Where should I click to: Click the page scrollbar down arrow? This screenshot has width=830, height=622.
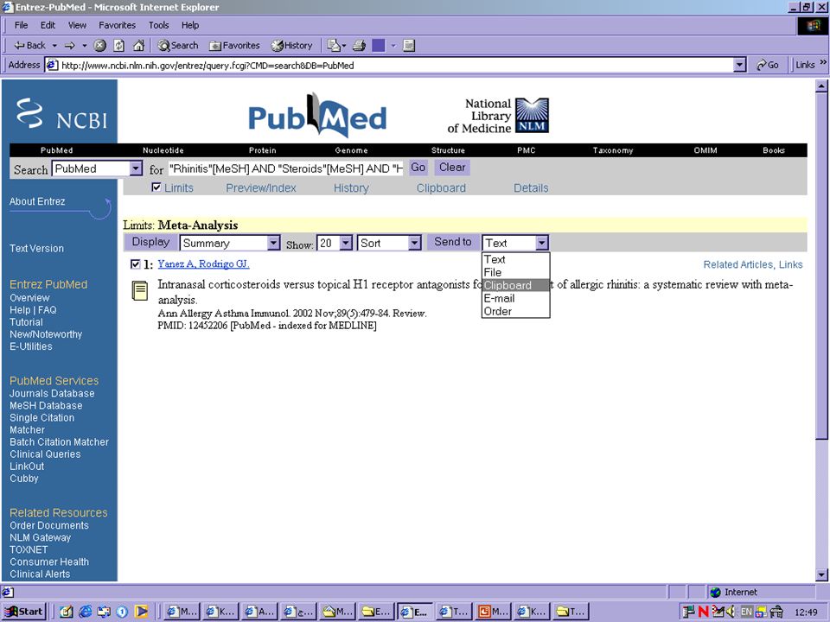pyautogui.click(x=821, y=574)
